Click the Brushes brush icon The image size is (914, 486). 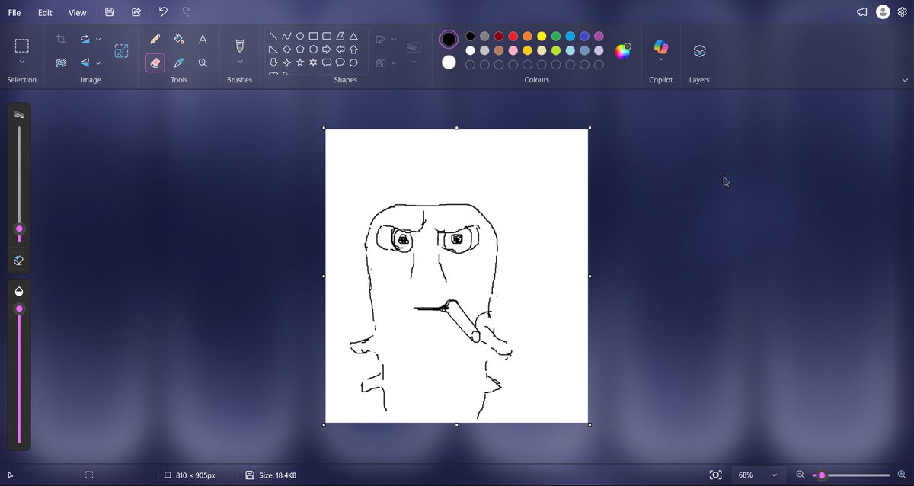pos(240,46)
